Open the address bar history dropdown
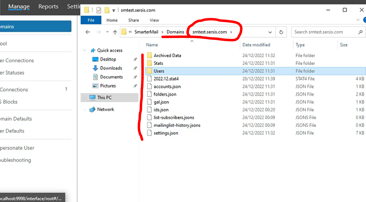 270,32
